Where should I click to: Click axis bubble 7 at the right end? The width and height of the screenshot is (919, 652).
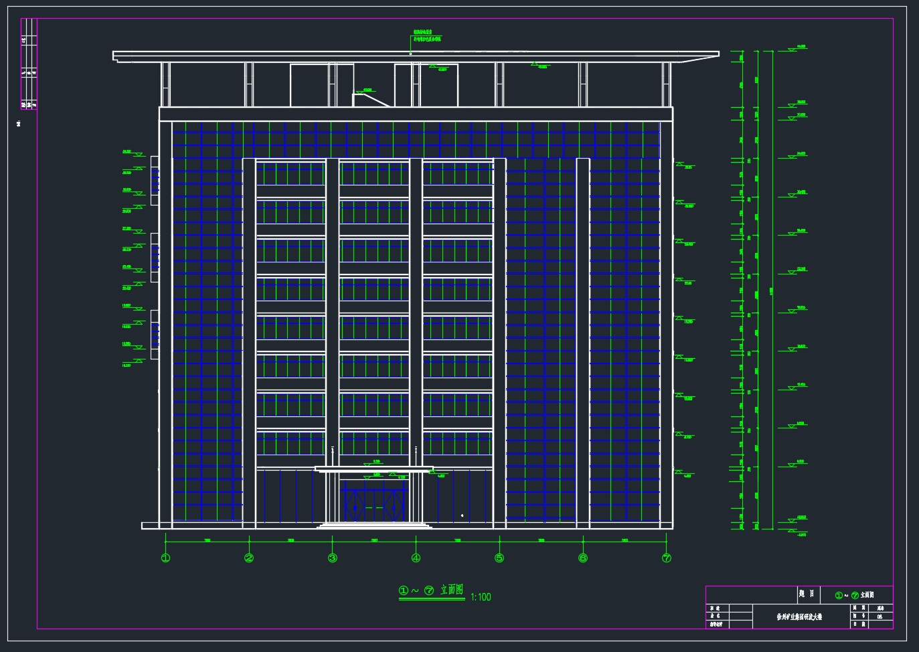point(666,558)
